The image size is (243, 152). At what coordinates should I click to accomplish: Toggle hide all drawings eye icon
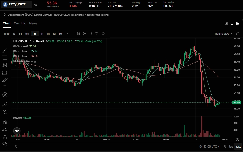5,144
